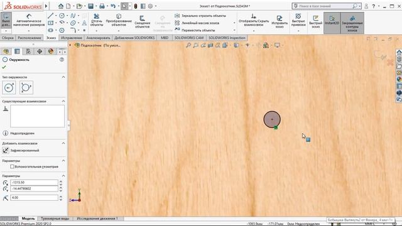
Task: Select the Perimeter Circle type
Action: coord(26,88)
